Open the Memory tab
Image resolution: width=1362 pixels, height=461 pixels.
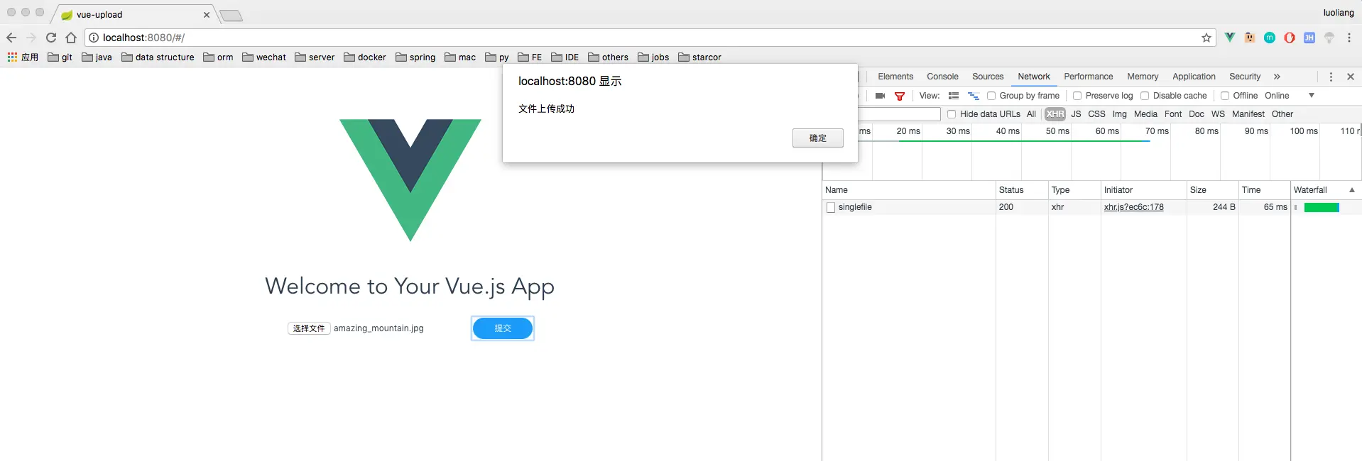coord(1143,77)
